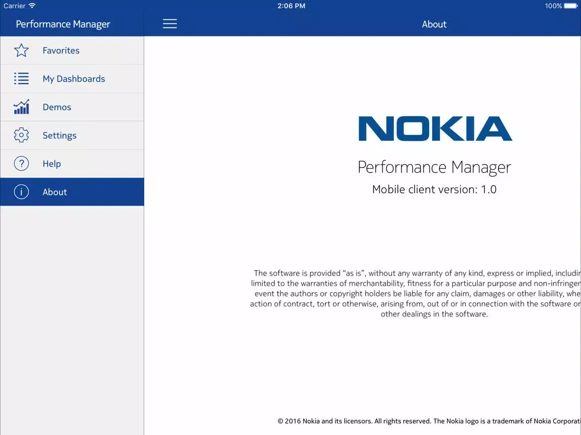Click the Mobile client version 1.0 text
581x435 pixels.
[434, 189]
